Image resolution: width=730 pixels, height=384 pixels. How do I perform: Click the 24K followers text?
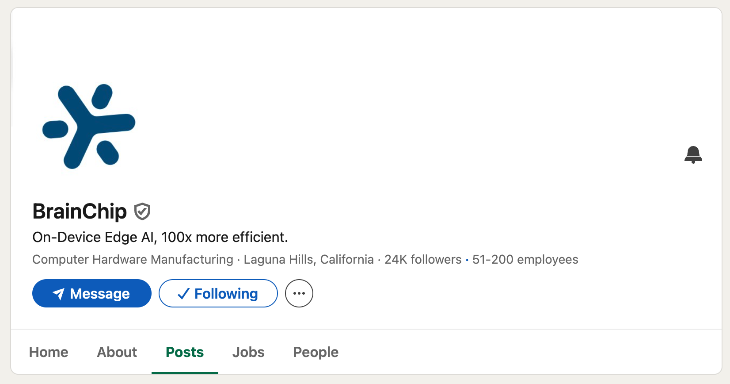coord(423,259)
